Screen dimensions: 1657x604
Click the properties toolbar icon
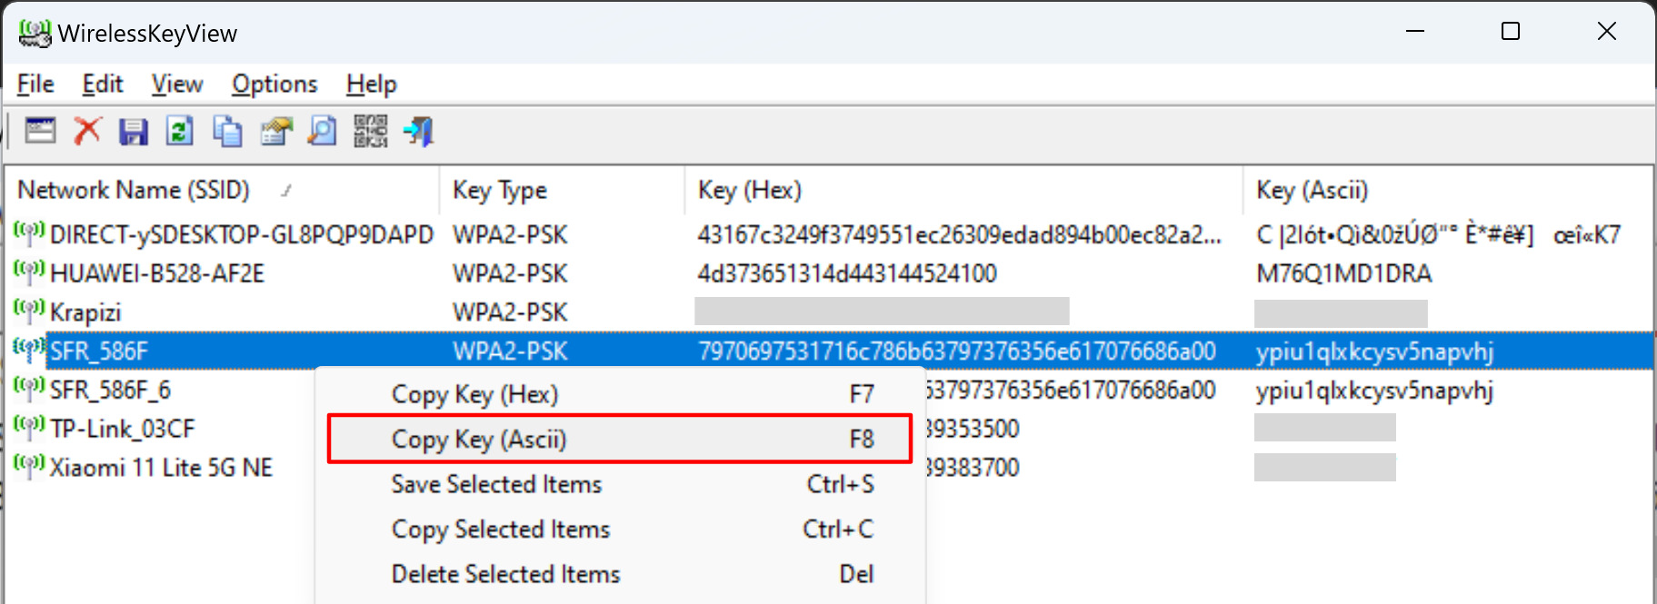coord(276,132)
